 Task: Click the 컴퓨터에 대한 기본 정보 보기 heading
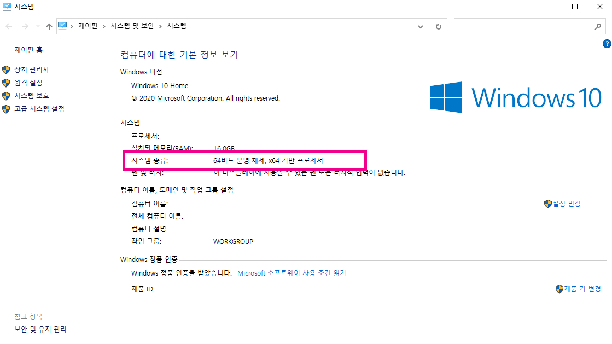point(179,55)
